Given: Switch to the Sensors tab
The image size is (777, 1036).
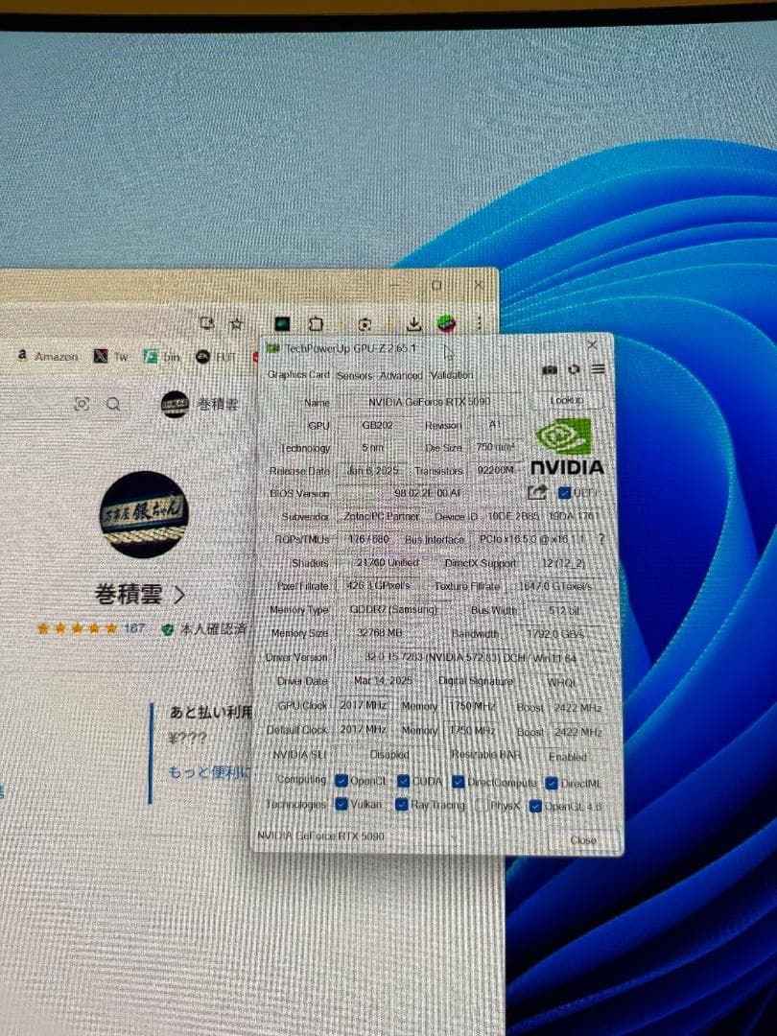Looking at the screenshot, I should [354, 375].
